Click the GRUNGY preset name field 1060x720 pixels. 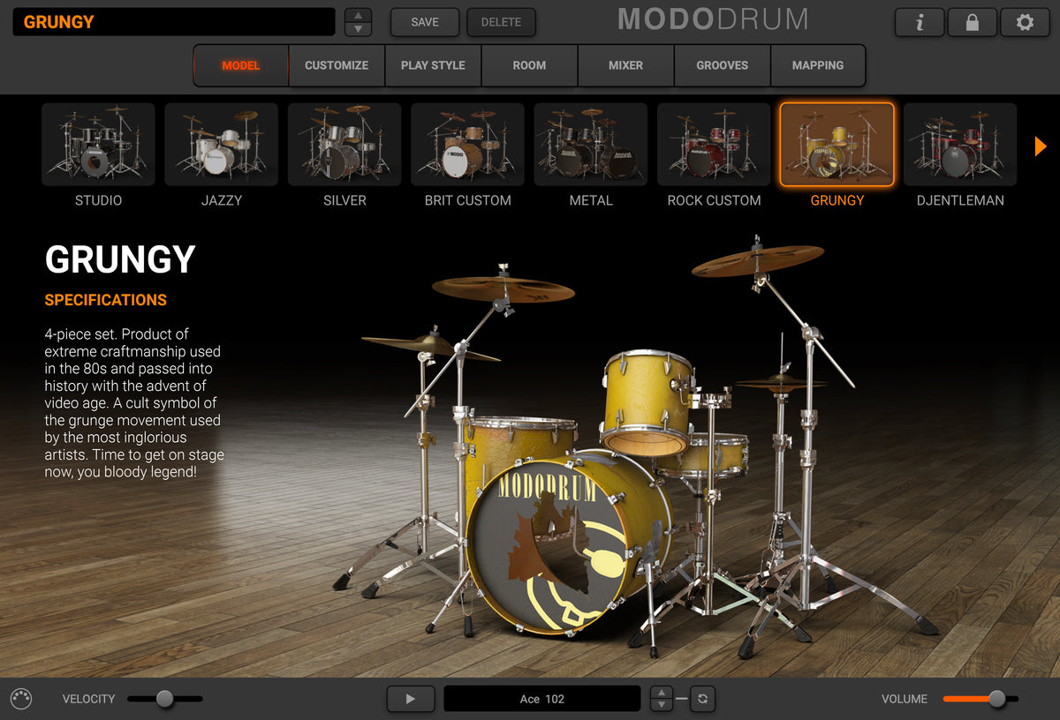(x=174, y=22)
